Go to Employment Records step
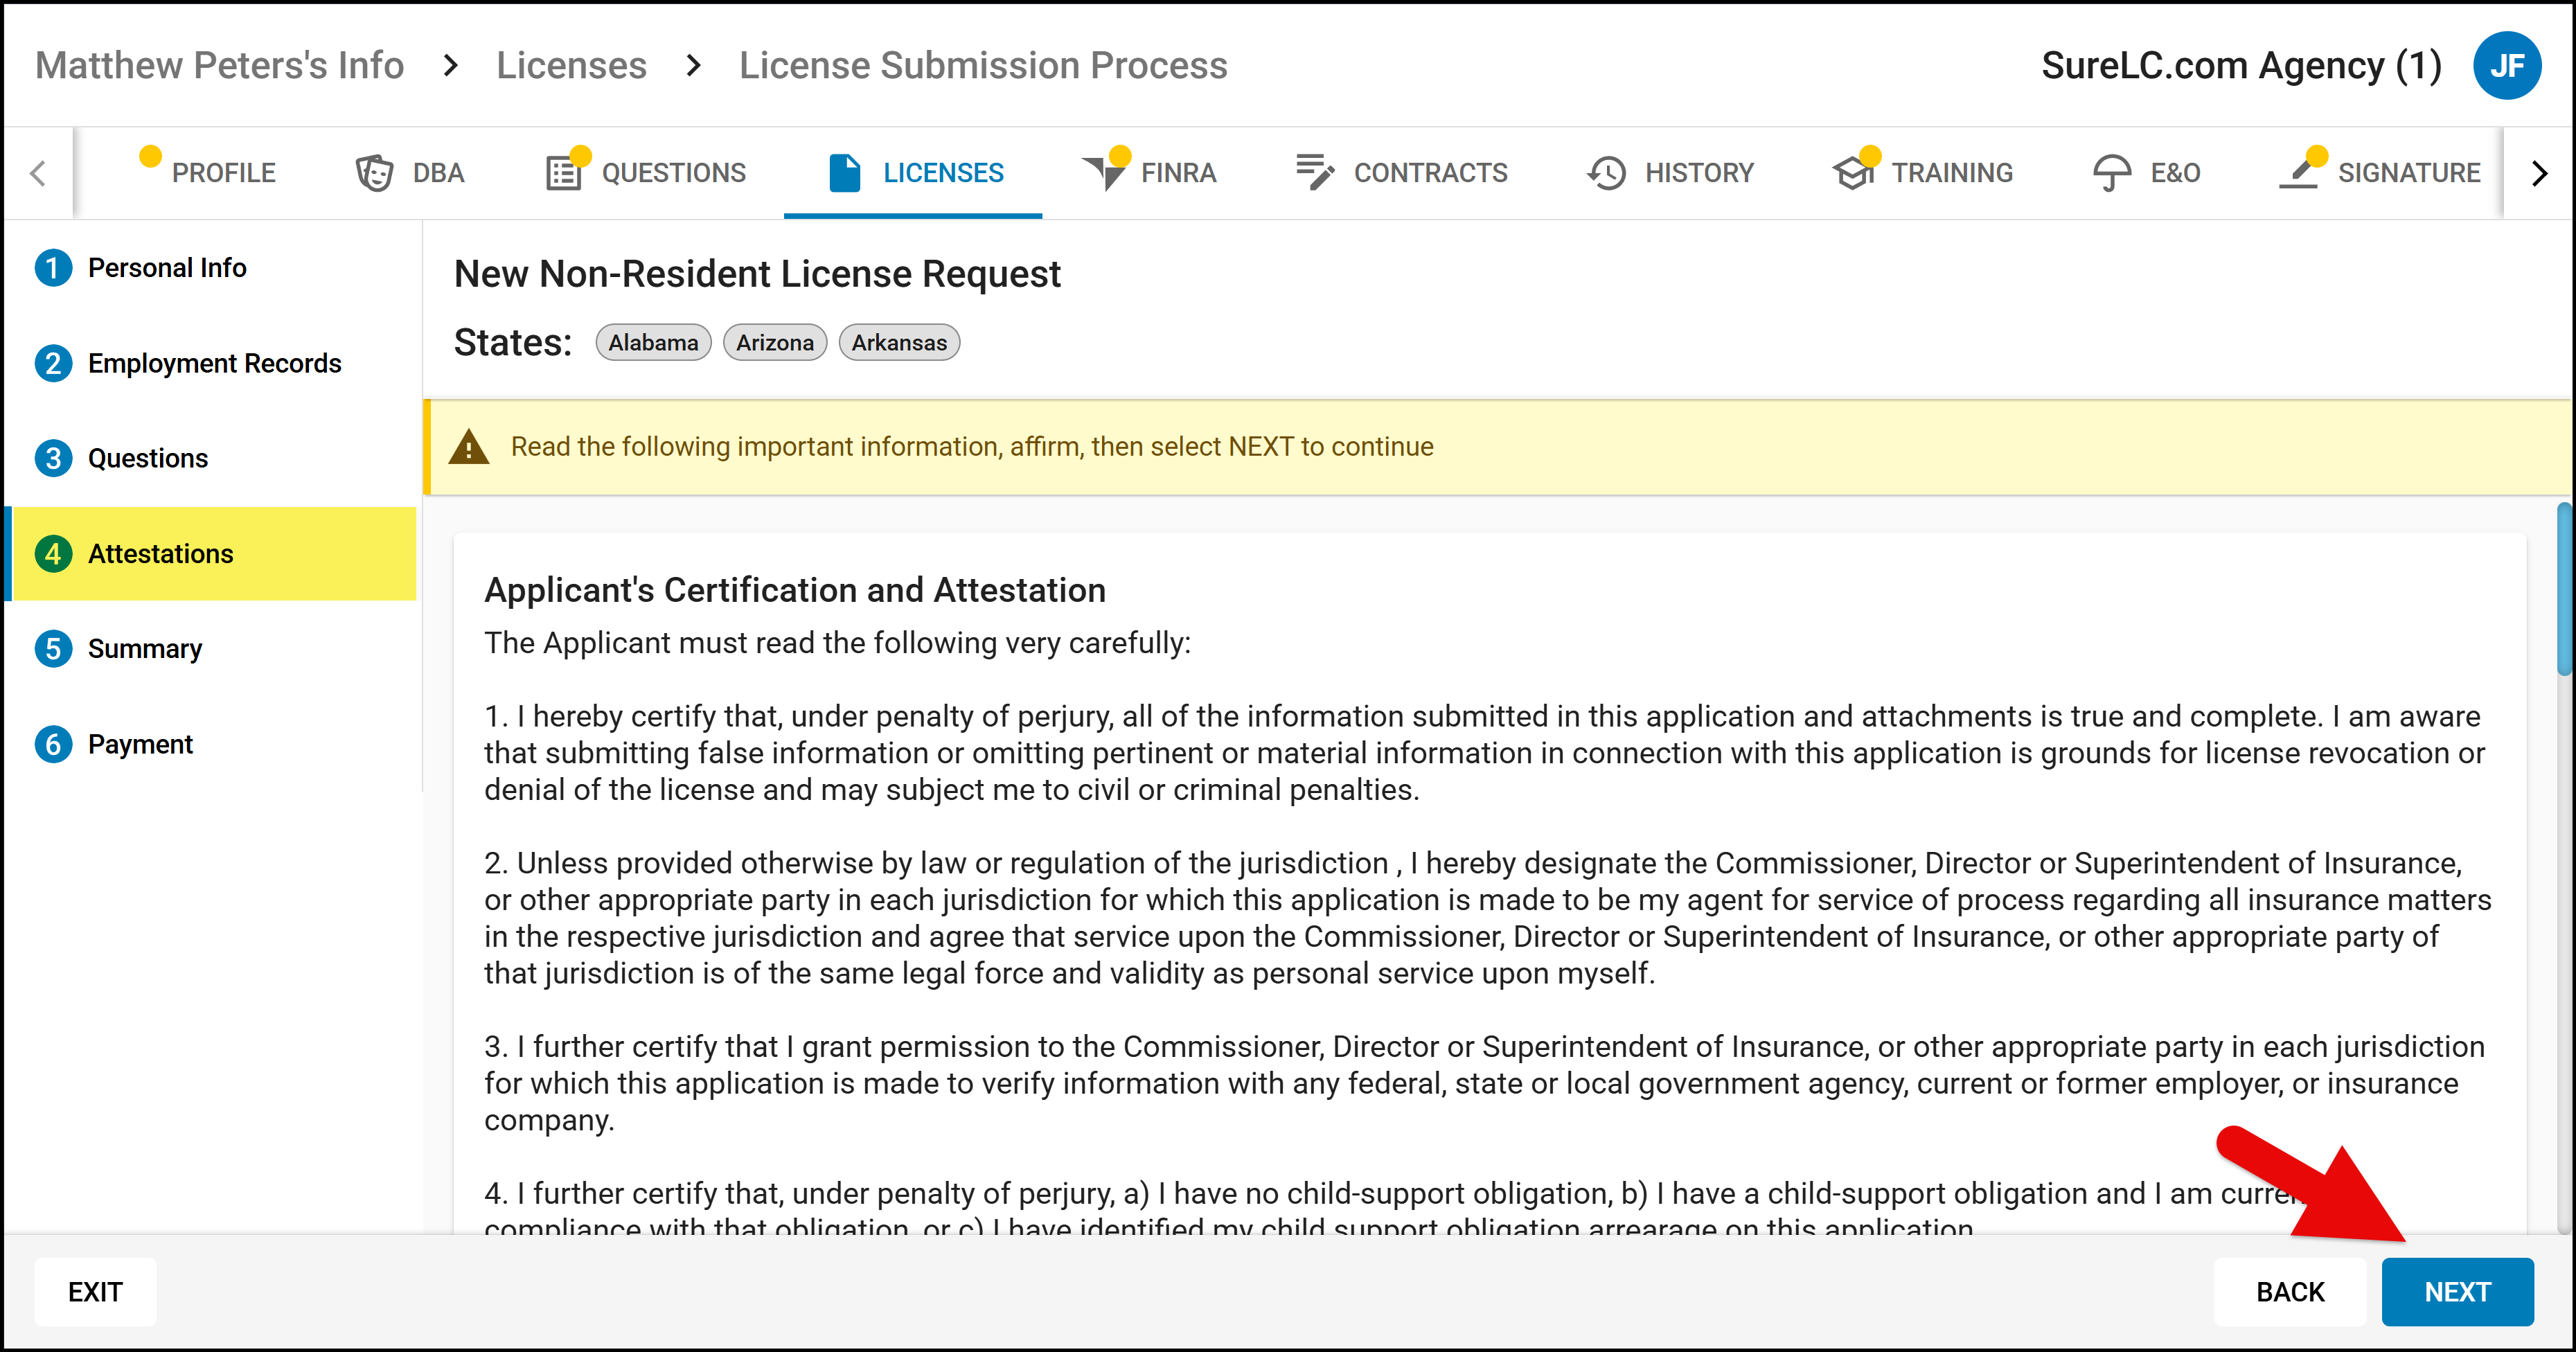2576x1352 pixels. point(212,363)
